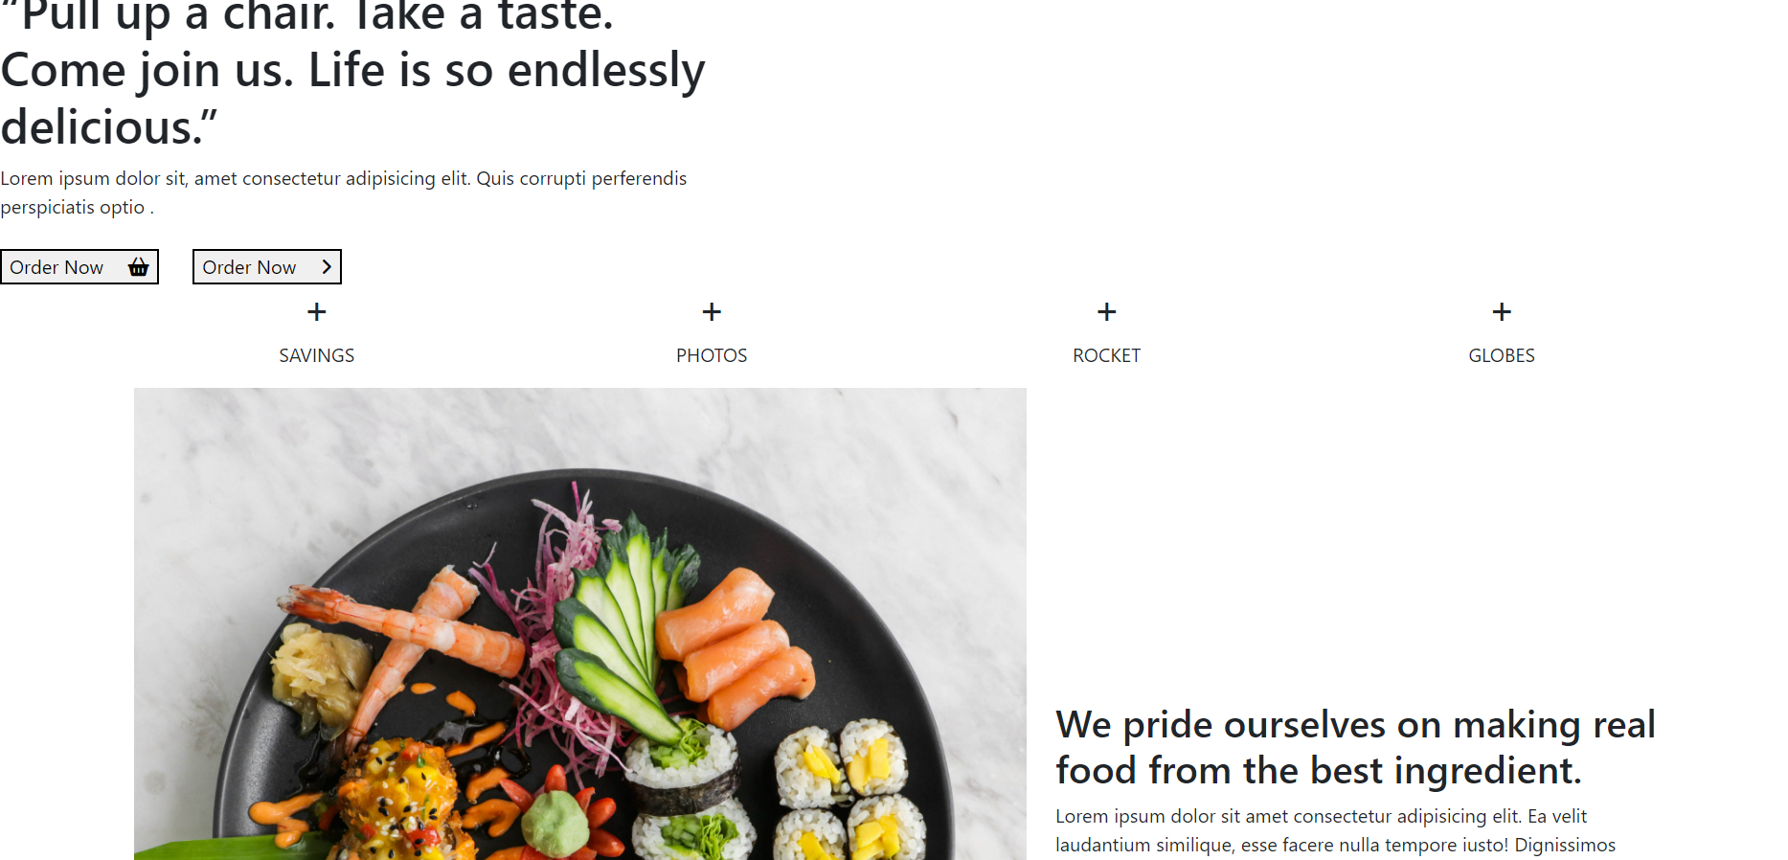Click the "We pride ourselves" heading
The image size is (1788, 860).
1355,747
